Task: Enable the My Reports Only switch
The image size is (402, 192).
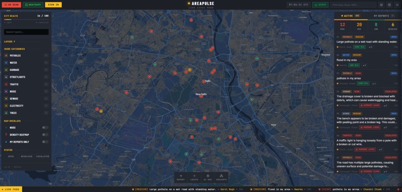Action: pos(45,142)
